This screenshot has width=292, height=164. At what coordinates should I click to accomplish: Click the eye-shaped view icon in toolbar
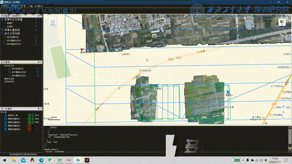(x=58, y=11)
